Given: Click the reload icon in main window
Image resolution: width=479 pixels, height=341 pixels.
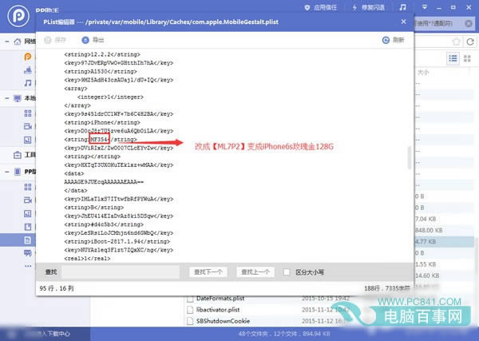Looking at the screenshot, I should point(470,42).
